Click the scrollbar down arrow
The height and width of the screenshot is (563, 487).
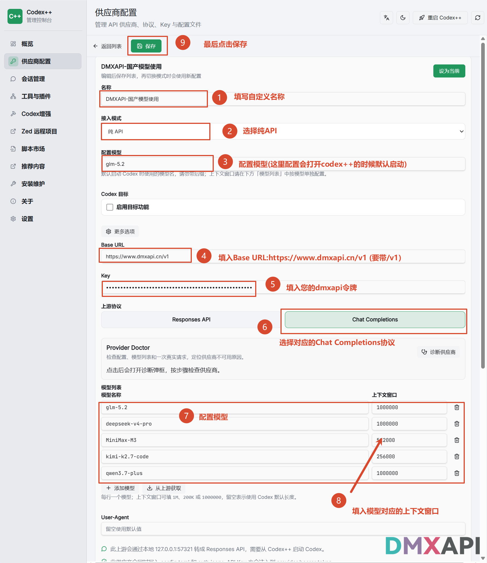[x=483, y=558]
